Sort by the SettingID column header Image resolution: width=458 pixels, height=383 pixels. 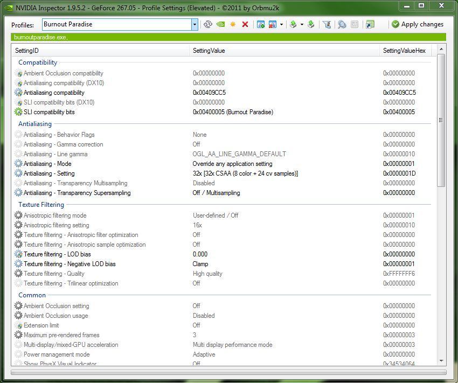(x=100, y=51)
